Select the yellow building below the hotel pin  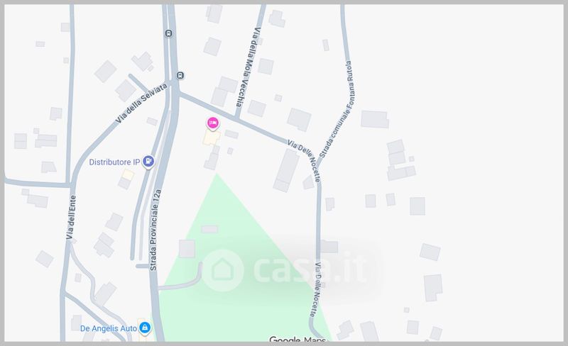pyautogui.click(x=211, y=138)
